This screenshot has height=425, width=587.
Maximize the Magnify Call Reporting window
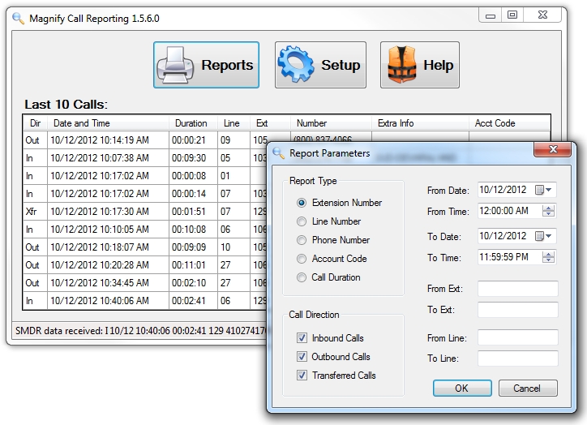click(512, 15)
